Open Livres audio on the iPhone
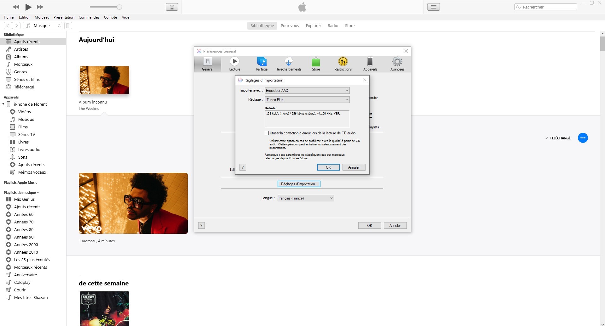 pyautogui.click(x=33, y=149)
